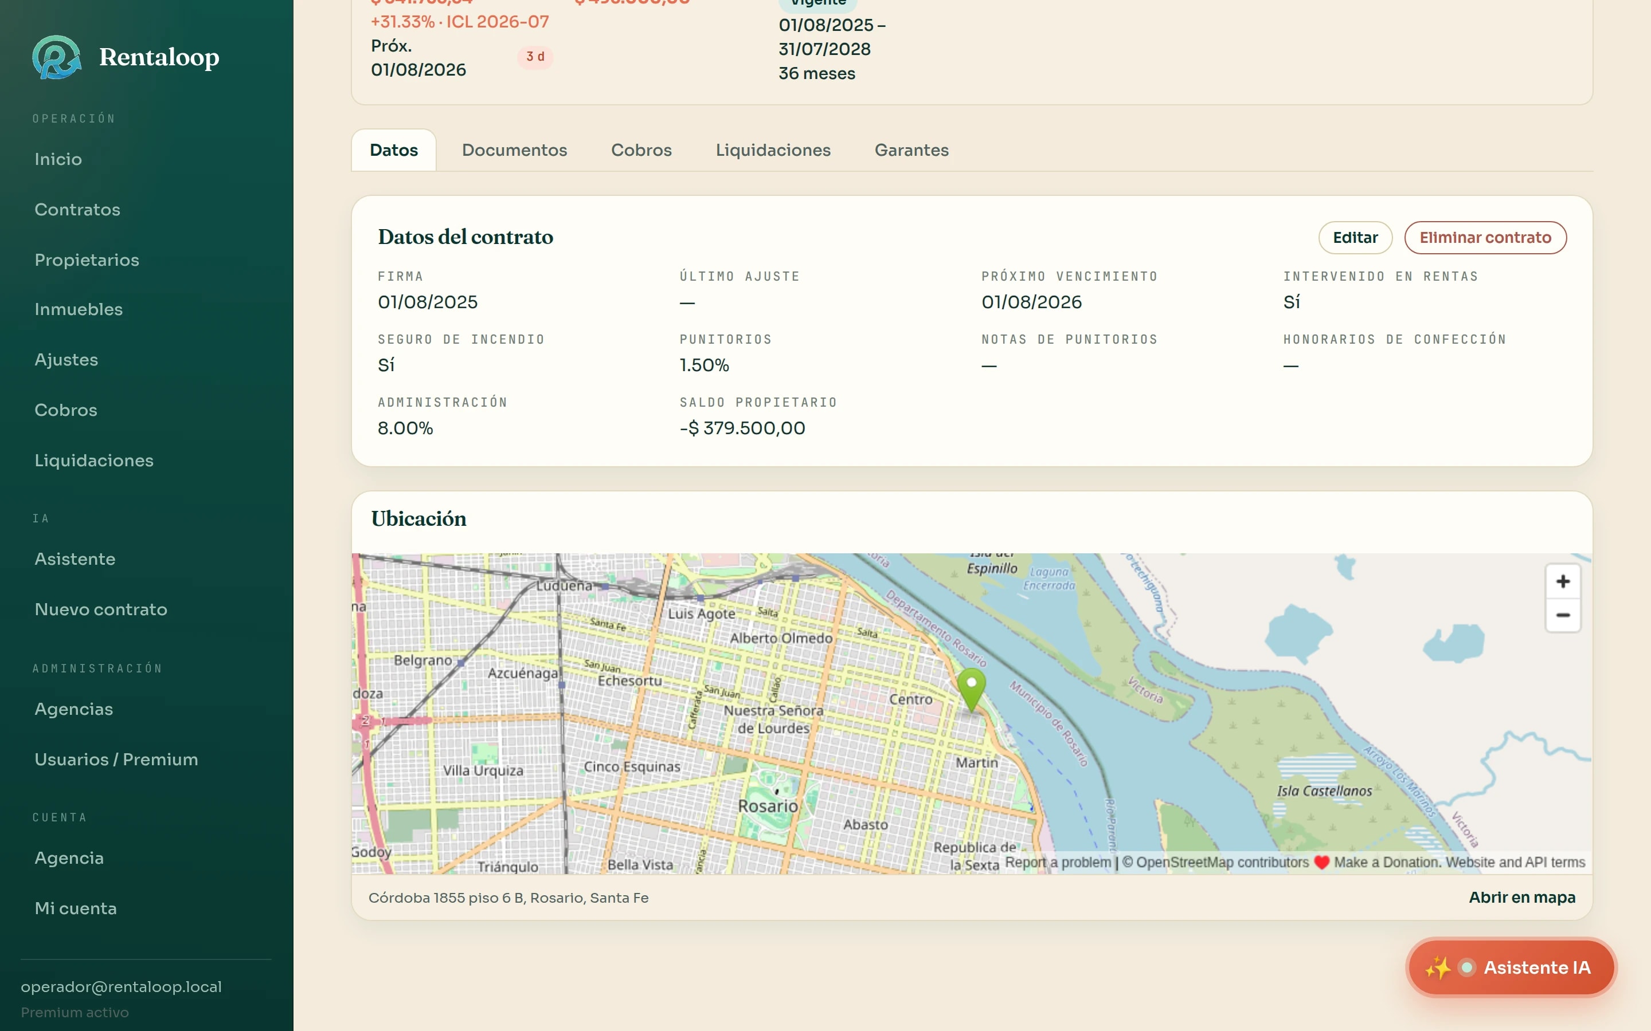Viewport: 1651px width, 1031px height.
Task: Click the Punitorios value 1.50%
Action: pyautogui.click(x=704, y=365)
